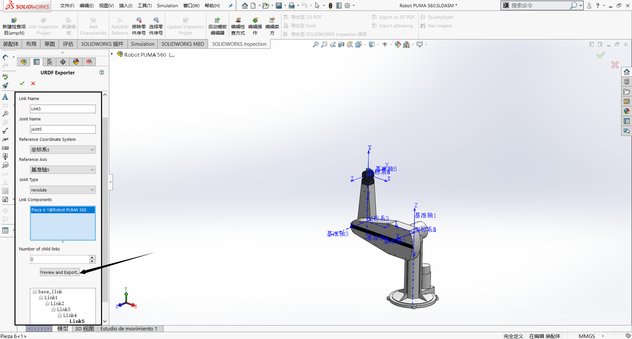This screenshot has width=632, height=339.
Task: Expand the Robot PUMA 560 flyout tree arrow
Action: coord(112,54)
